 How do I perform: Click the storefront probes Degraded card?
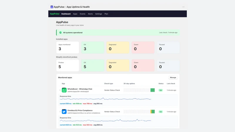(118, 65)
